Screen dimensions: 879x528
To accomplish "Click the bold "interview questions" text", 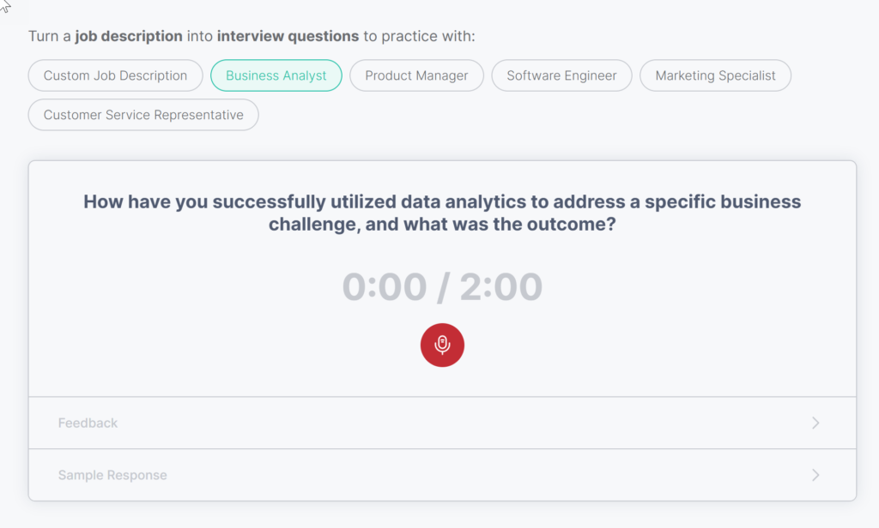I will pyautogui.click(x=288, y=36).
